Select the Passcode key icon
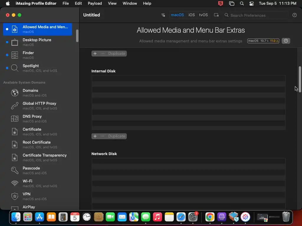 point(15,170)
